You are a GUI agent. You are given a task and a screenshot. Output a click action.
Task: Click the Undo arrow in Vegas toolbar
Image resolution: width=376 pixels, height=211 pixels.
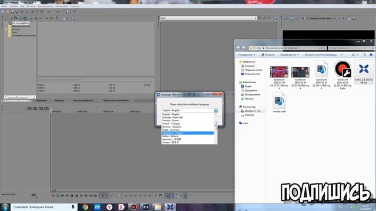coord(49,12)
